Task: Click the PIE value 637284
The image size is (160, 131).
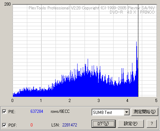Action: tap(37, 111)
